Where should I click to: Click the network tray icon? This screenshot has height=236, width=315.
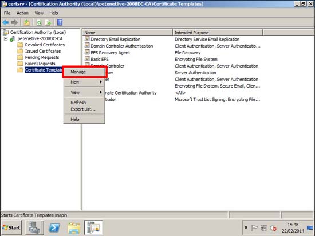(264, 227)
